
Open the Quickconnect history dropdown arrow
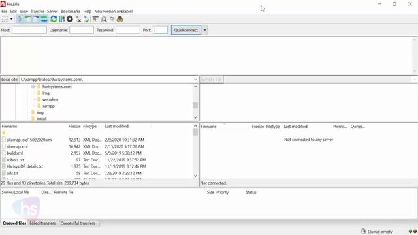click(204, 30)
